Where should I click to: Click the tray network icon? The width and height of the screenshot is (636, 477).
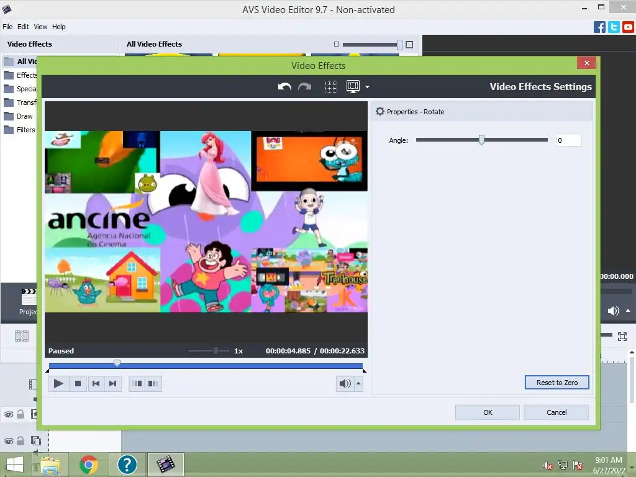pos(563,465)
